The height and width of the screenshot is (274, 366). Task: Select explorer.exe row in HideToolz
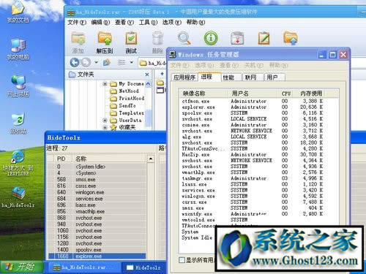97,256
